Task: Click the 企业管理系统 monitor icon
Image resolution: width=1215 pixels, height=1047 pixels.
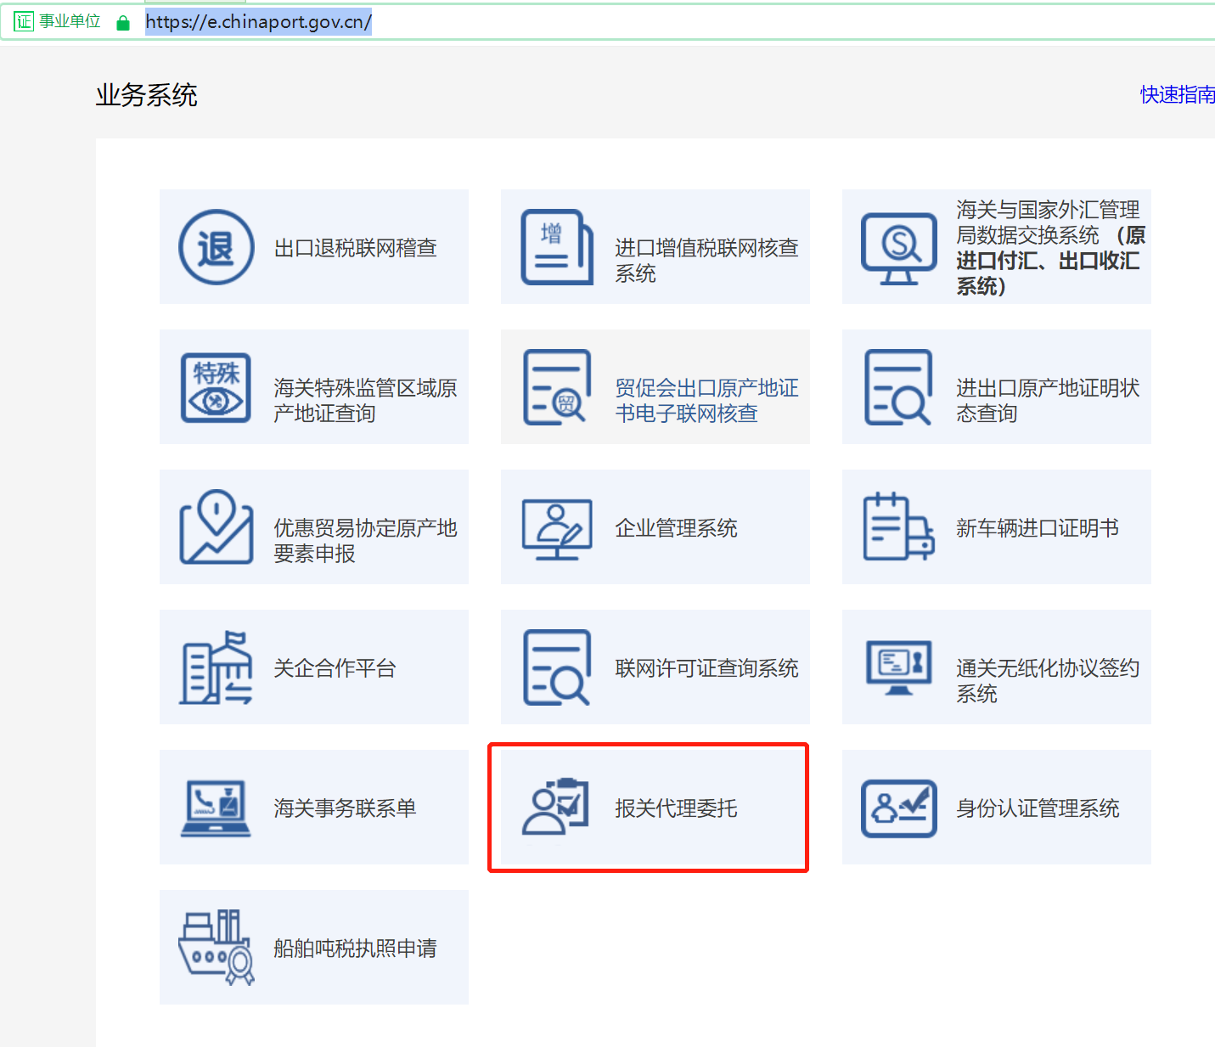Action: tap(556, 528)
